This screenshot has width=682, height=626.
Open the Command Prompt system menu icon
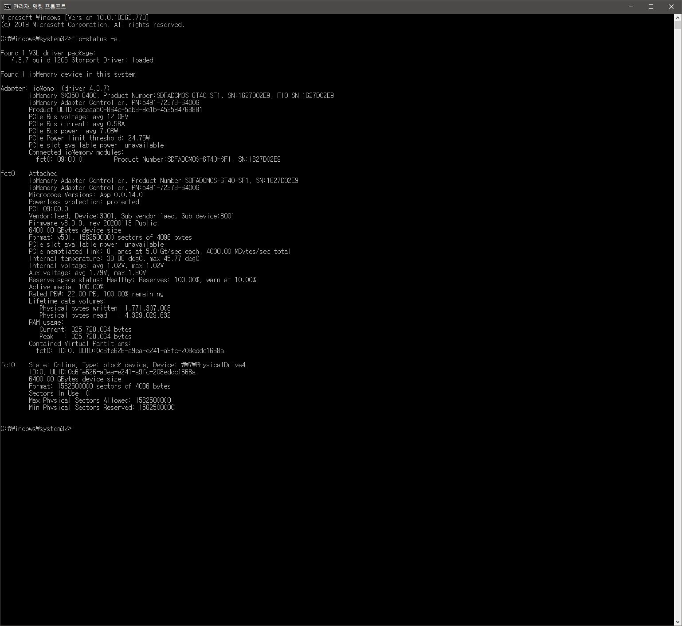(7, 7)
